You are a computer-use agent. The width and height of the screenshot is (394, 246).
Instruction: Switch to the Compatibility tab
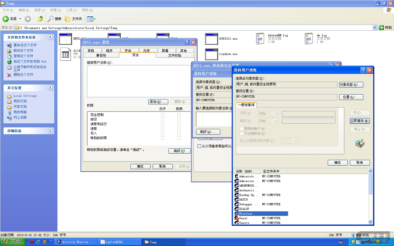point(101,55)
